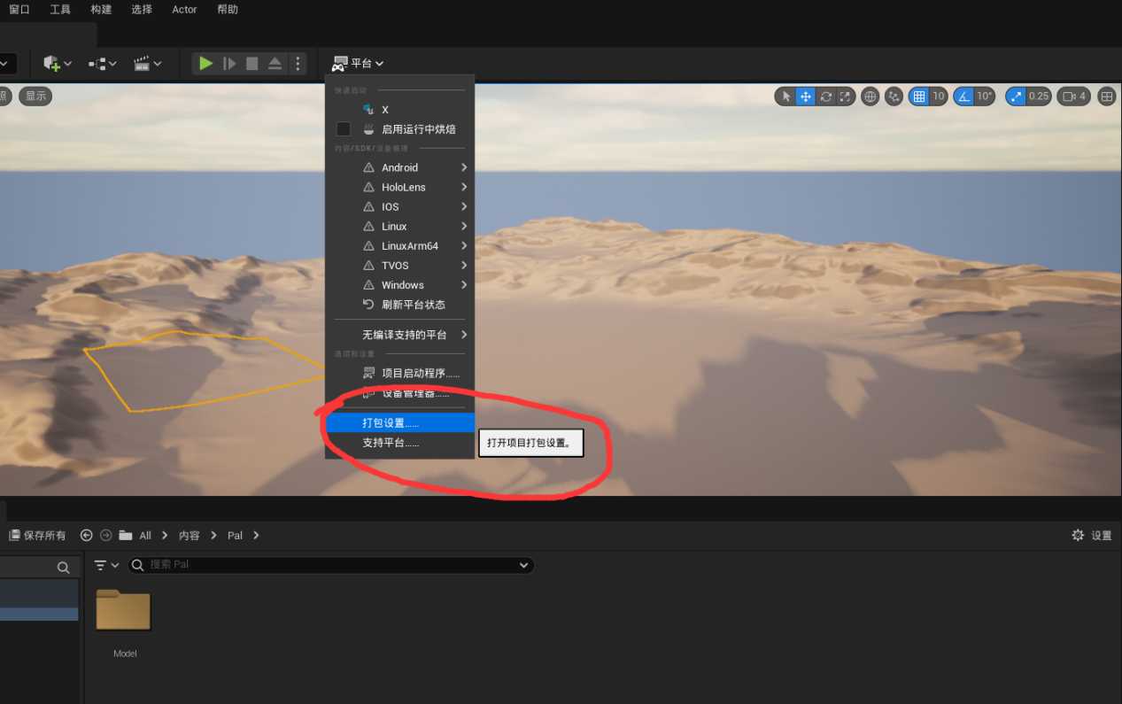Click the select-objects arrow tool
The height and width of the screenshot is (704, 1122).
[x=785, y=97]
